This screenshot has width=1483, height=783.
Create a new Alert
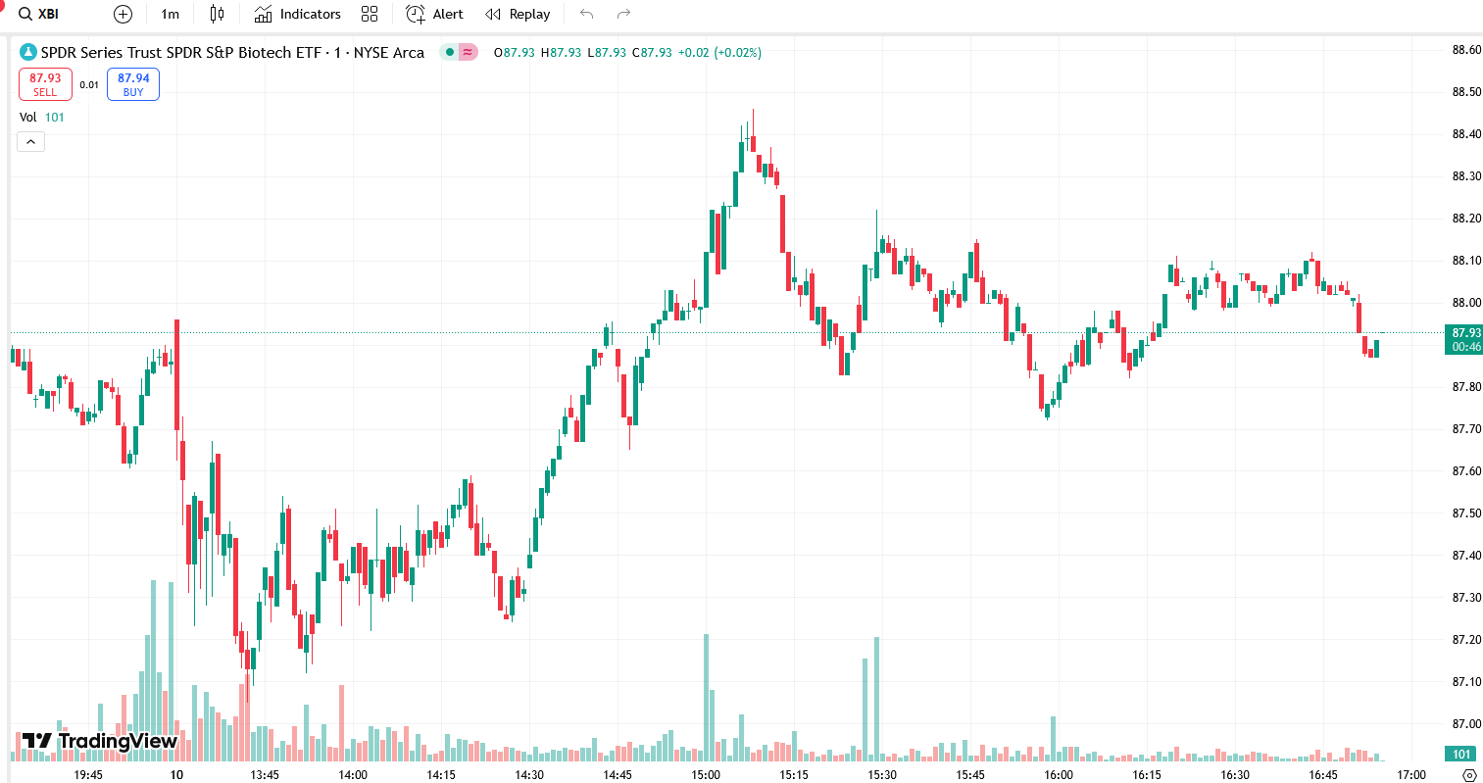(x=434, y=14)
